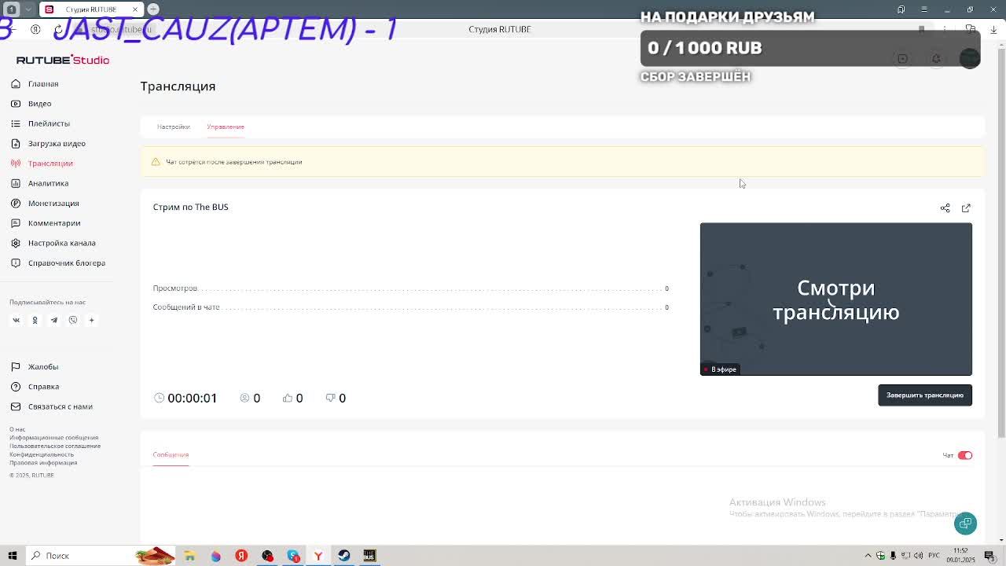
Task: Select the Сообщения tab
Action: pyautogui.click(x=171, y=454)
